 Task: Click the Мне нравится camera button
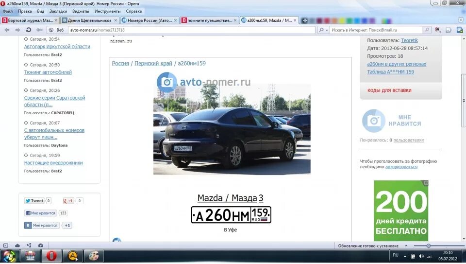[391, 121]
